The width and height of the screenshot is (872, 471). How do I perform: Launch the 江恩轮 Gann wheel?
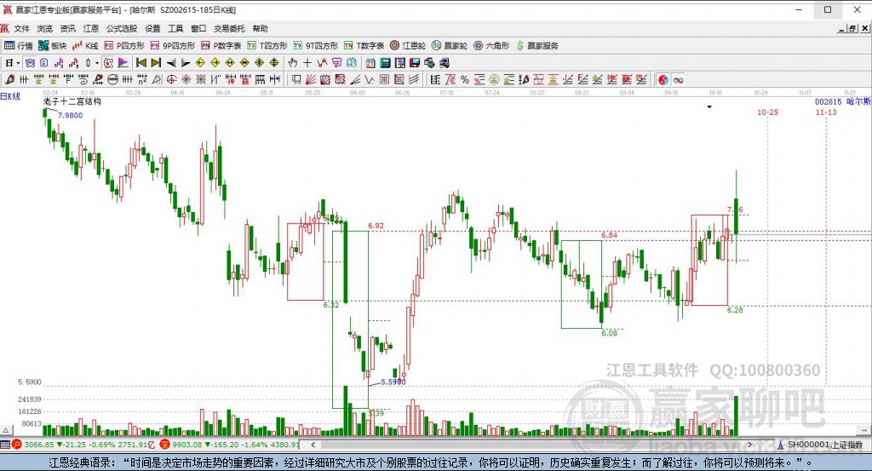(408, 46)
